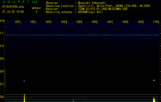Click the 0.6 frequency axis label

[x=2, y=97]
